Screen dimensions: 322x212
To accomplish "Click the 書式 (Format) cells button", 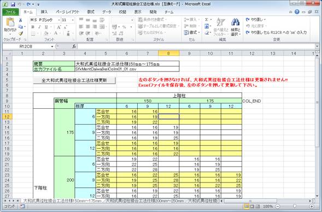I will point(192,32).
